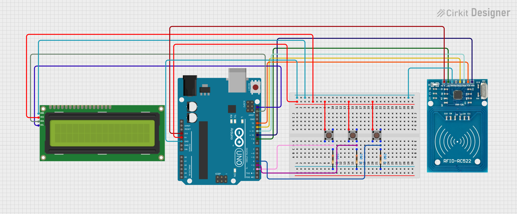The height and width of the screenshot is (214, 517).
Task: Click the RFID-RC522 antenna wave symbol
Action: 457,141
